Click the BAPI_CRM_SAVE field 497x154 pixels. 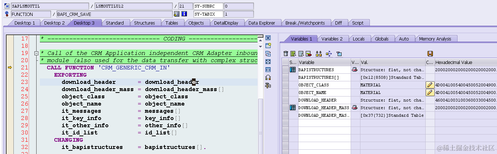(114, 14)
